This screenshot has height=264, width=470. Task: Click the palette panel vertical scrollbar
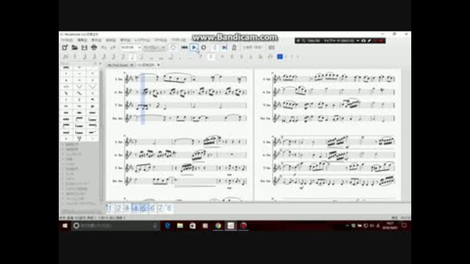point(101,135)
